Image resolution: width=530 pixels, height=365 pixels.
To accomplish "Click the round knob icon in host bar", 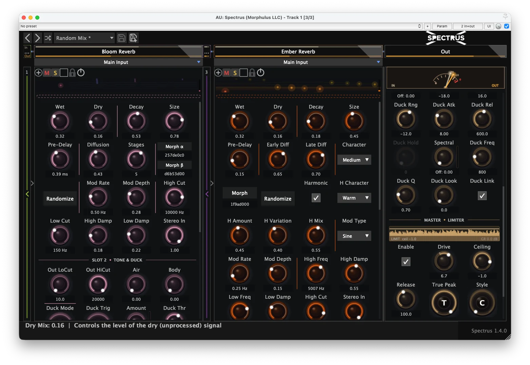I will point(498,26).
